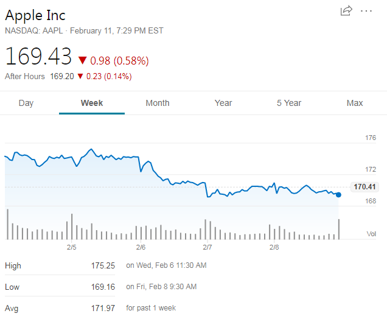Click the share icon

pyautogui.click(x=346, y=10)
